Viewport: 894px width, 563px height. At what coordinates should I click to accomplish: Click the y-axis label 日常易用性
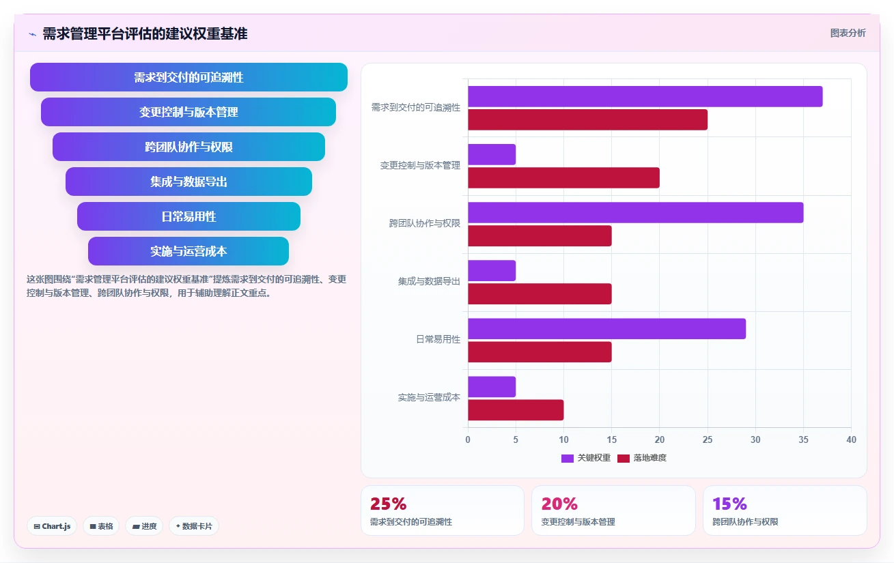click(x=438, y=339)
